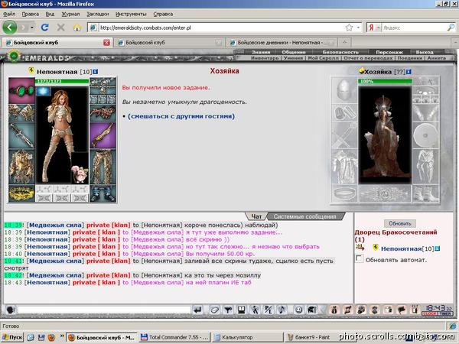Open the back-history dropdown arrow in Firefox

click(32, 28)
